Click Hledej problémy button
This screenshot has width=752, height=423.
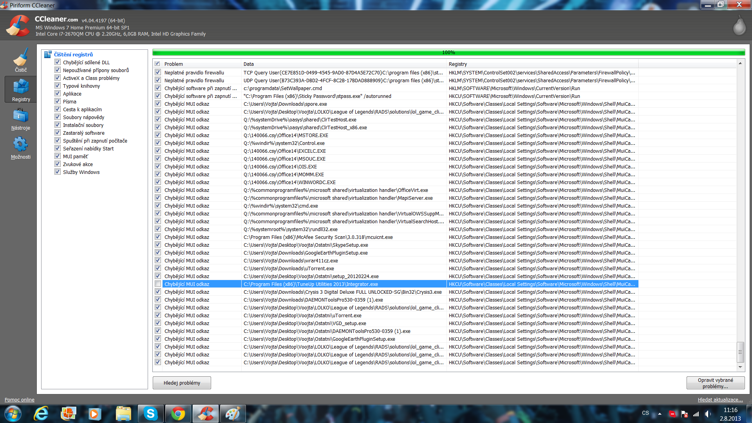coord(182,383)
